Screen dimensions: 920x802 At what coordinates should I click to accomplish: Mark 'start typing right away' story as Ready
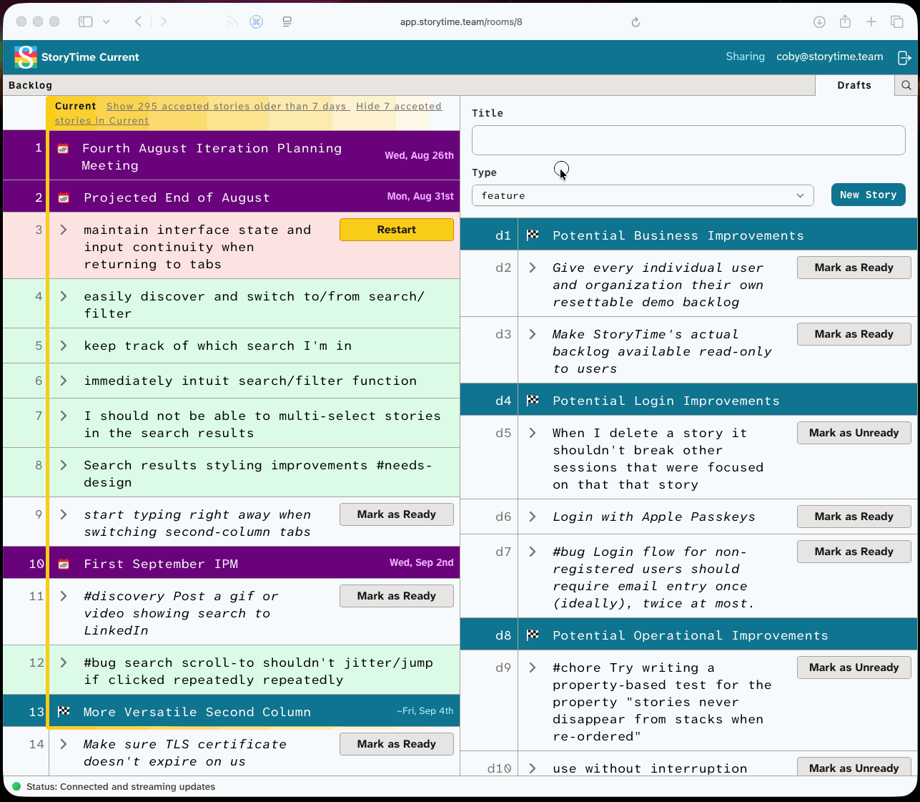tap(397, 514)
